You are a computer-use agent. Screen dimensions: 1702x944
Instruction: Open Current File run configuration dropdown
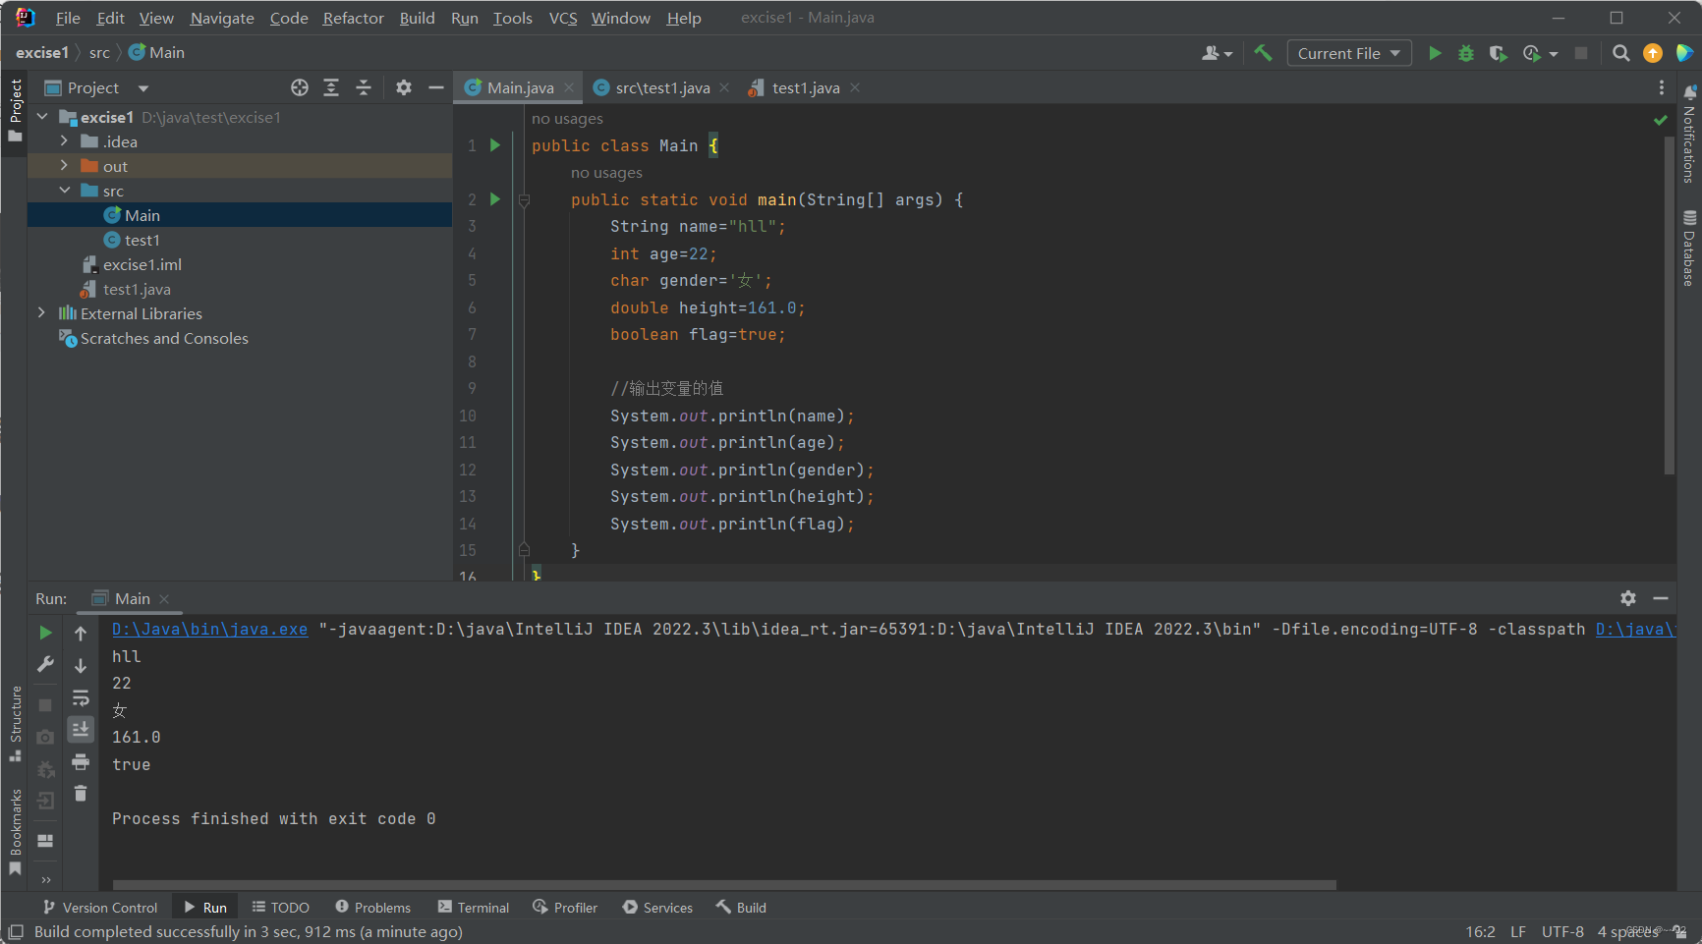[1349, 53]
